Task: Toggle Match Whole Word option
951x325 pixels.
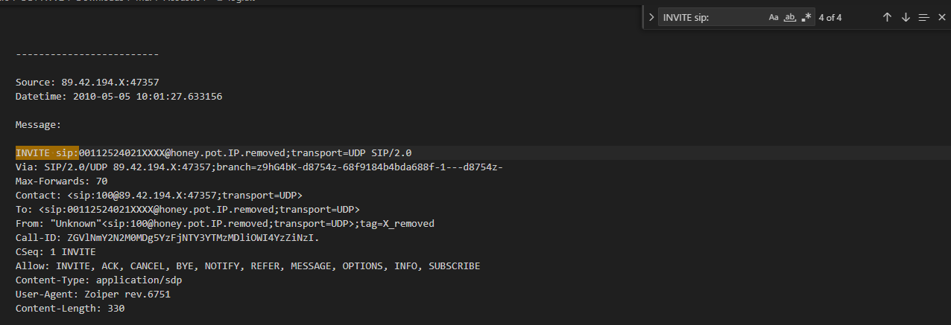Action: (x=790, y=17)
